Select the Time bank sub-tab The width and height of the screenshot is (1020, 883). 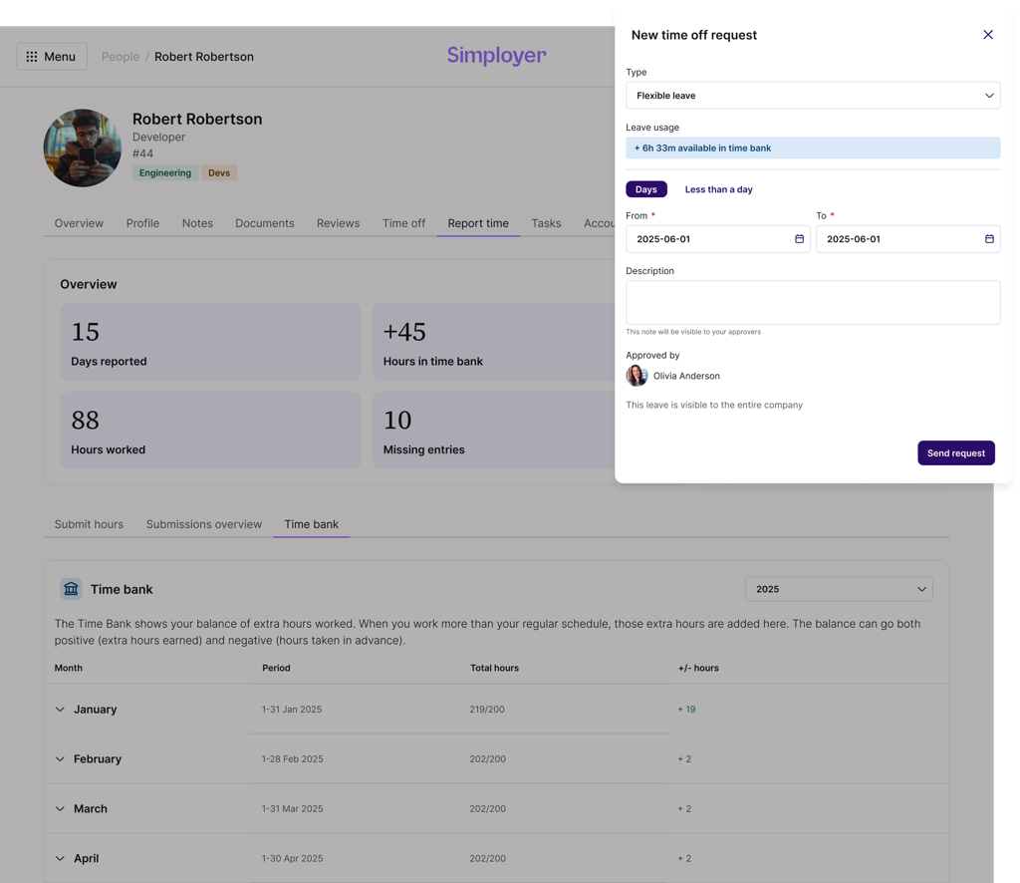click(311, 524)
